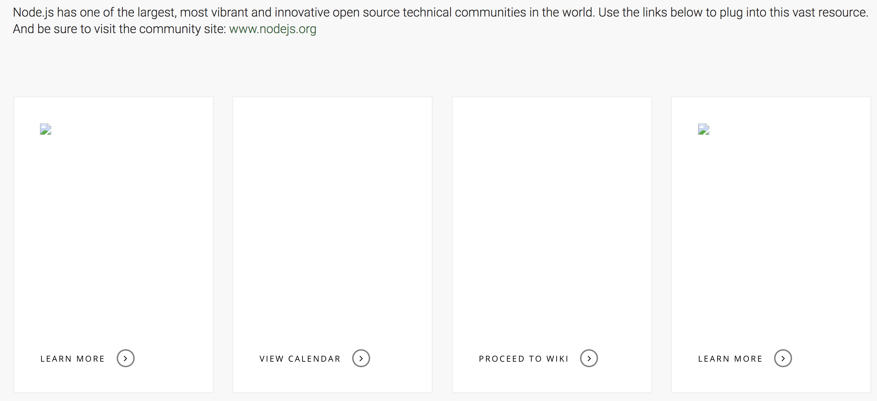Click the broken image placeholder in first card
877x401 pixels.
[x=45, y=130]
